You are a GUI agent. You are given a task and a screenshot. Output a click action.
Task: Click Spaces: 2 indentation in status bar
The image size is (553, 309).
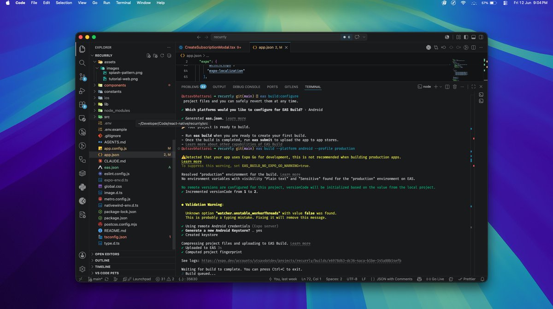click(x=334, y=279)
